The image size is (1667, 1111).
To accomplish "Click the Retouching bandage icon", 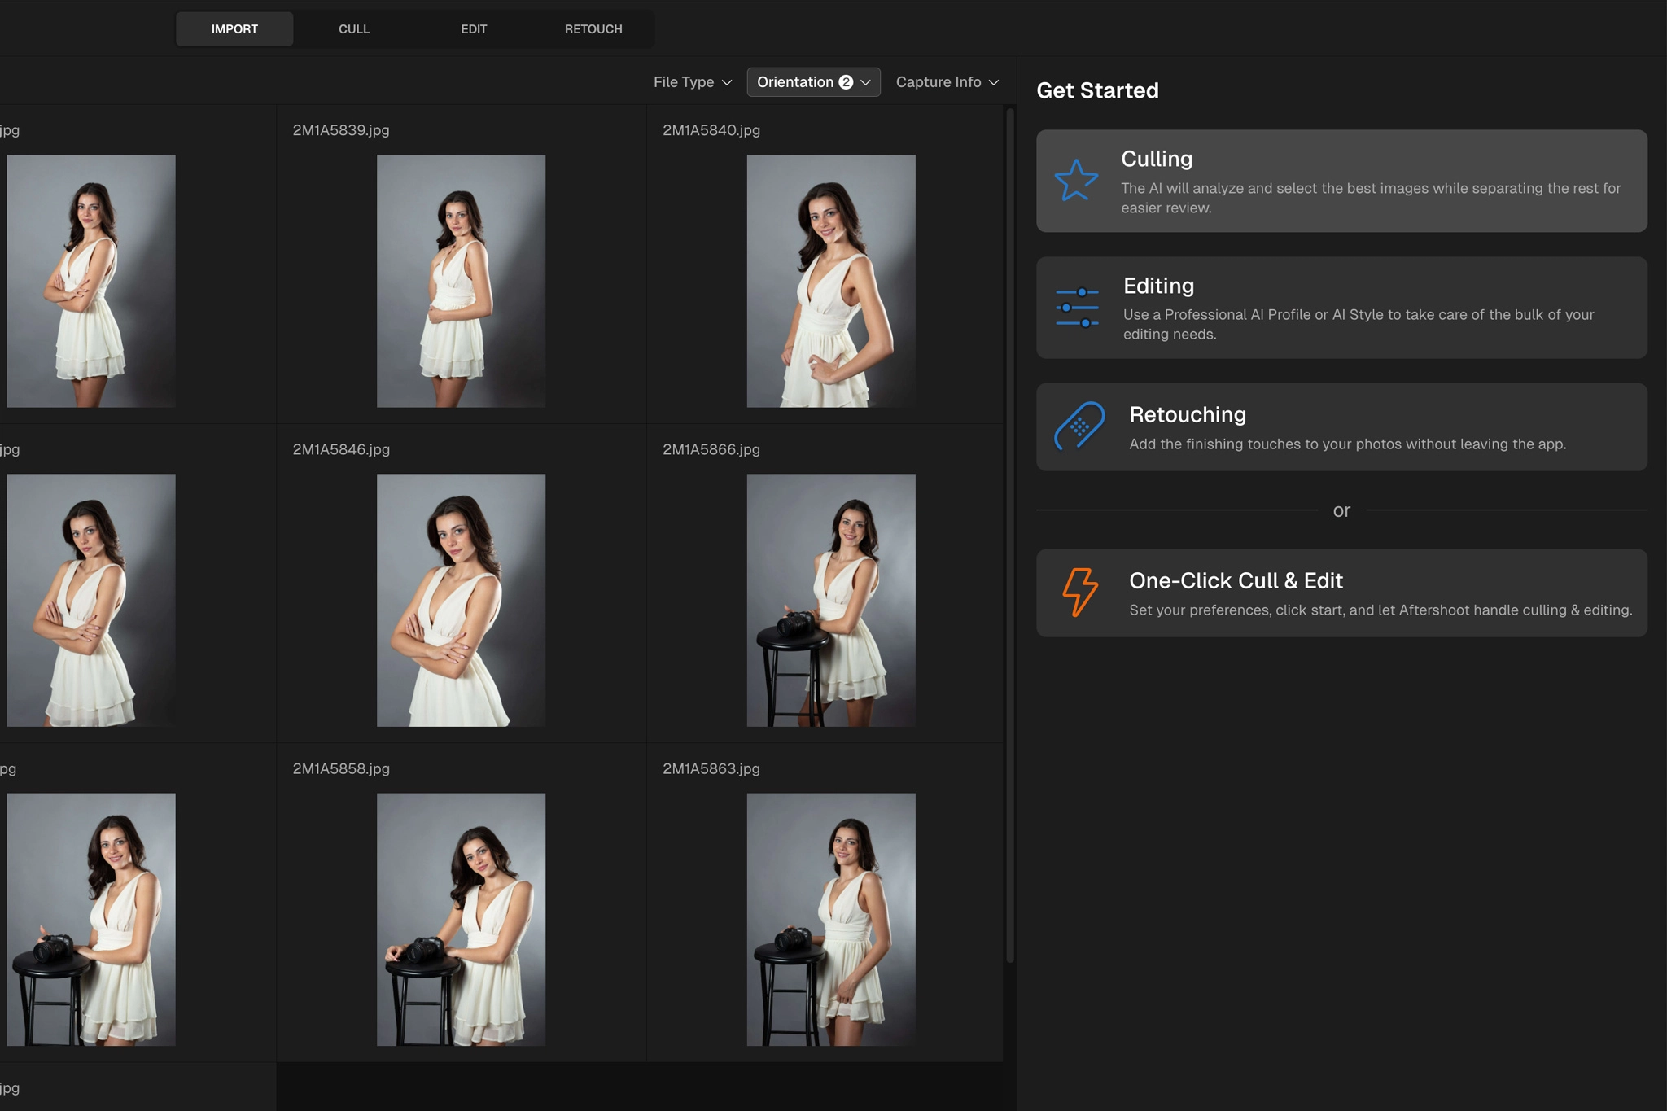I will point(1079,426).
